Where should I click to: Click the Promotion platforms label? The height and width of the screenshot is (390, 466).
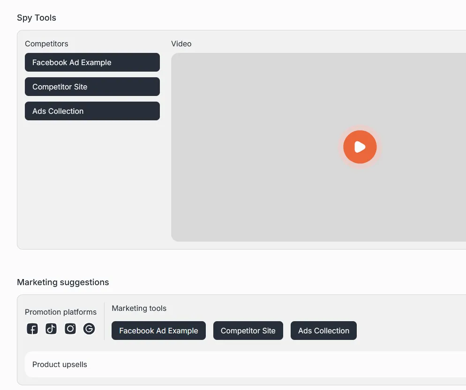pyautogui.click(x=60, y=312)
